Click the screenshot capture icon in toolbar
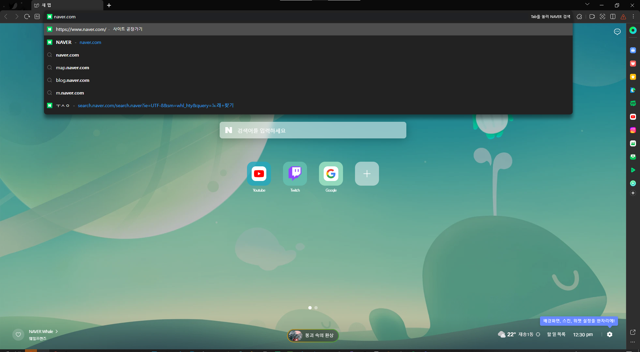The height and width of the screenshot is (352, 640). (602, 17)
